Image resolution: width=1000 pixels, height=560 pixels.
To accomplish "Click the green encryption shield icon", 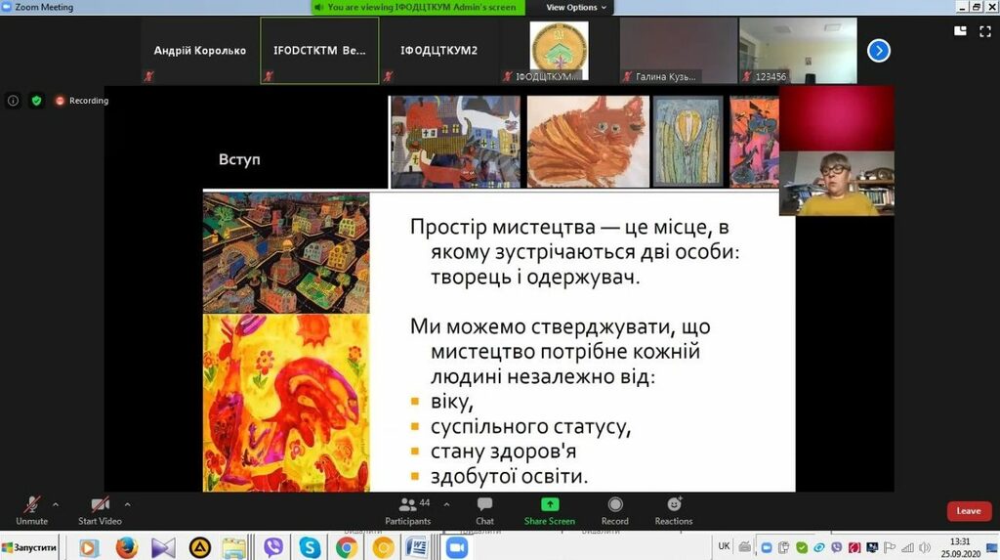I will pyautogui.click(x=36, y=101).
